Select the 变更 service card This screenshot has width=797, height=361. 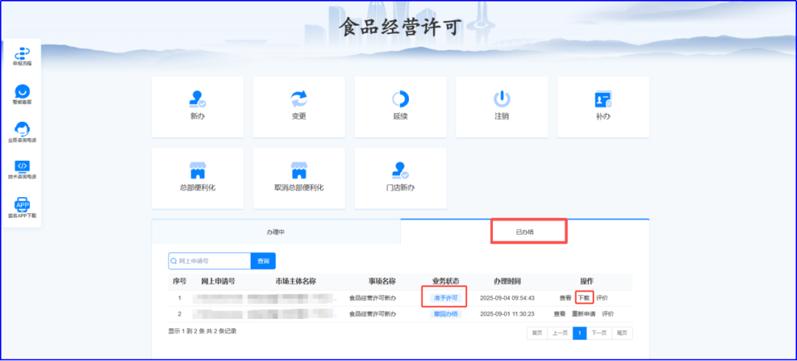299,107
